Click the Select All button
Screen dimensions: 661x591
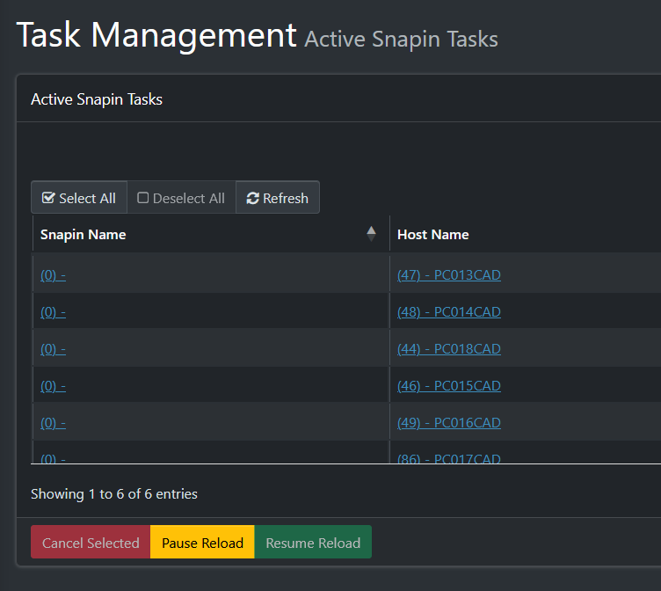79,197
